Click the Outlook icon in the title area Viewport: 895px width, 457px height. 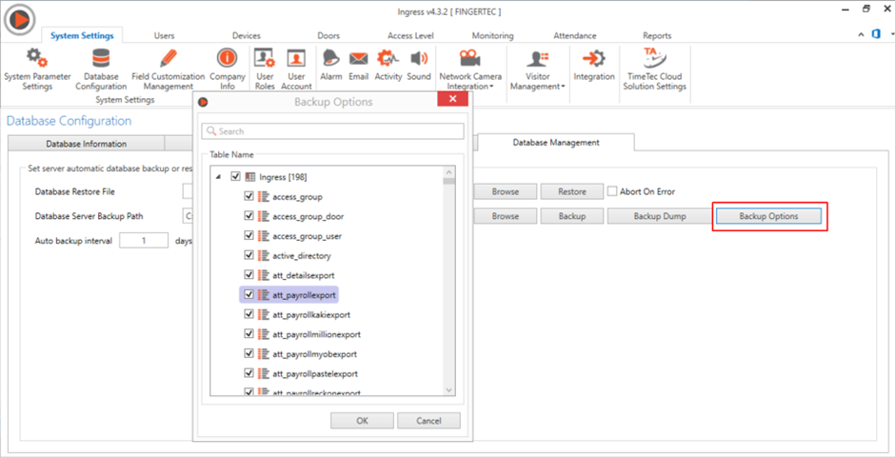[876, 35]
